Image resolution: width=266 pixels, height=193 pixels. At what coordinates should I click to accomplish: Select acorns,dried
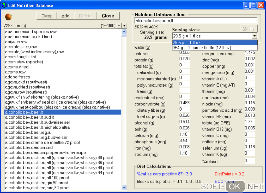(x=63, y=67)
